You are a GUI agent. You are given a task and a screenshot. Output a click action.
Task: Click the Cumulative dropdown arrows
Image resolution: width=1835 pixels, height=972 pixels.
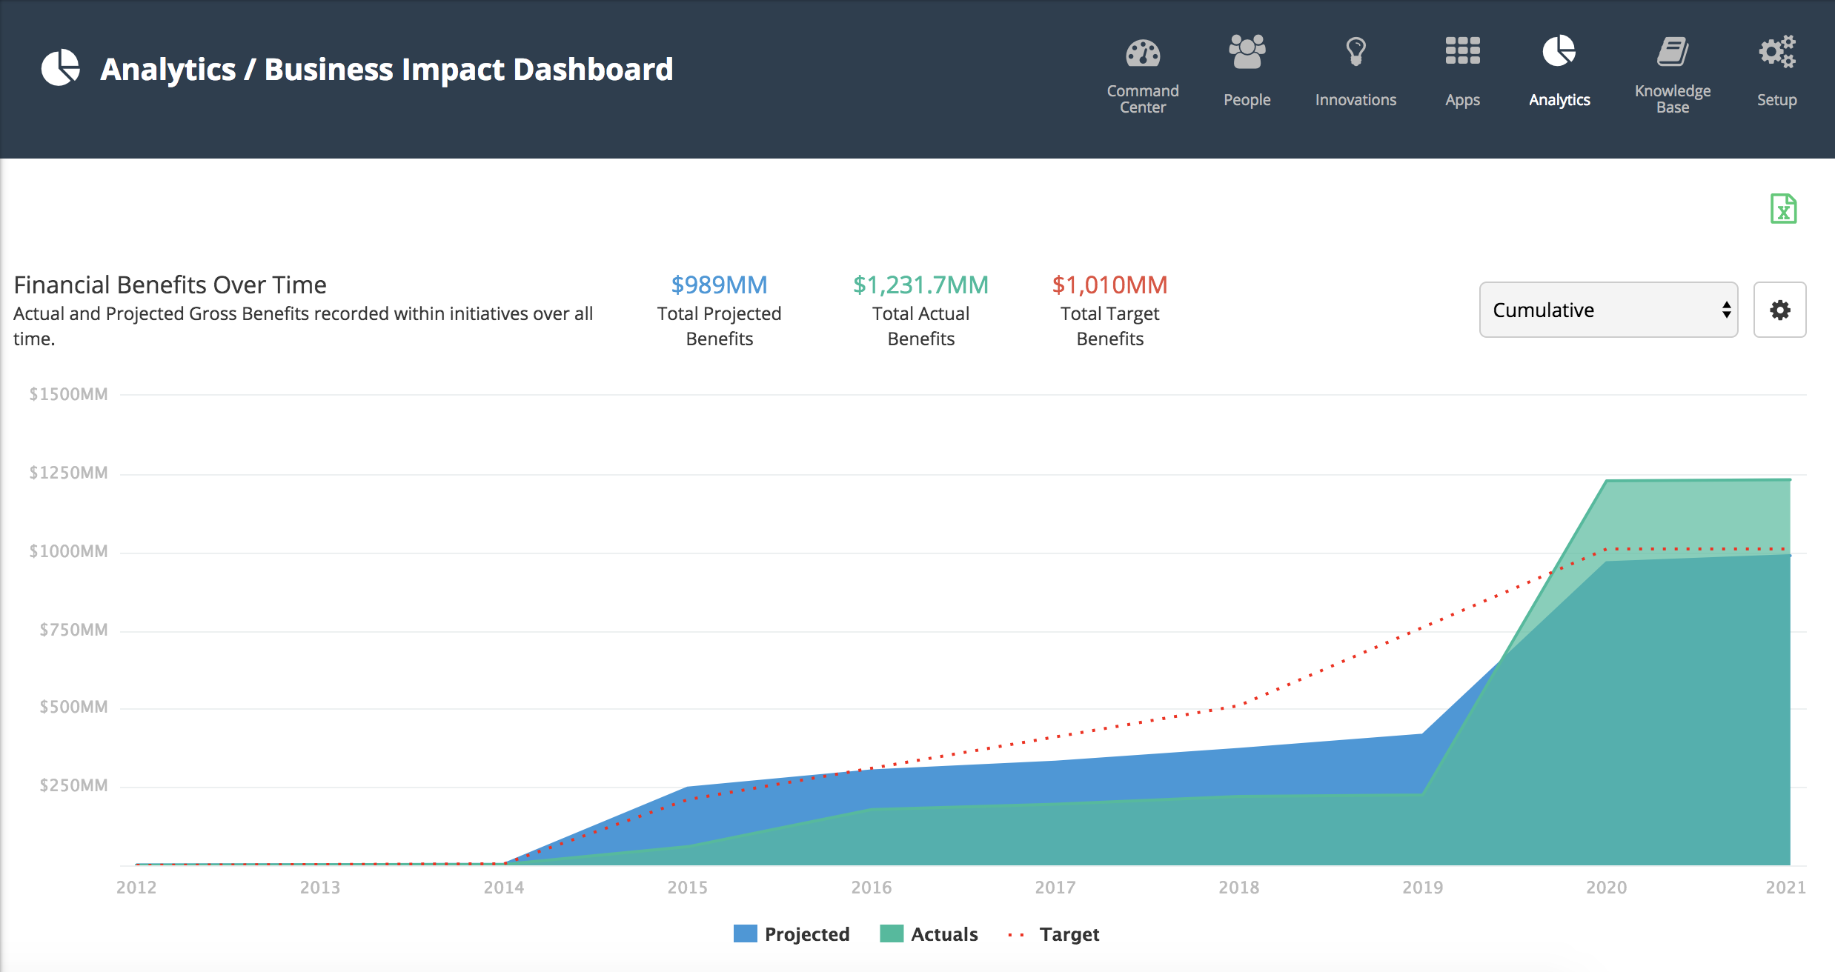(1726, 310)
